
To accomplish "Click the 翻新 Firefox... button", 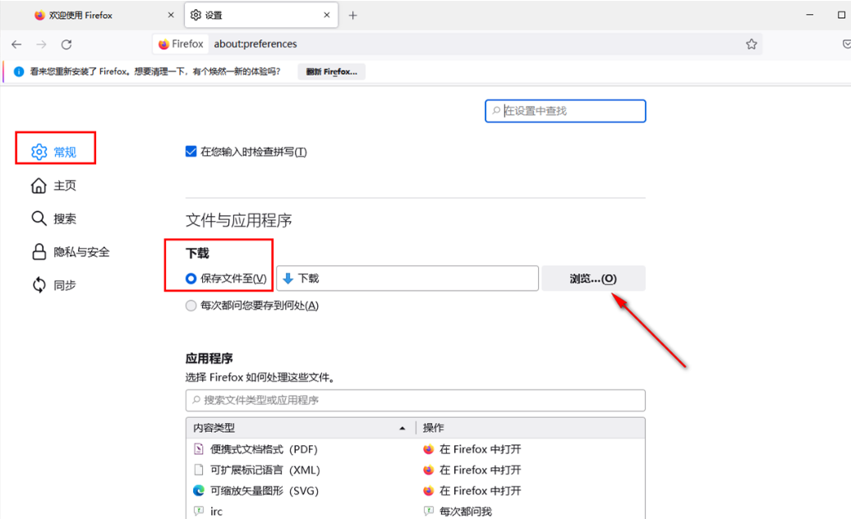I will [332, 71].
